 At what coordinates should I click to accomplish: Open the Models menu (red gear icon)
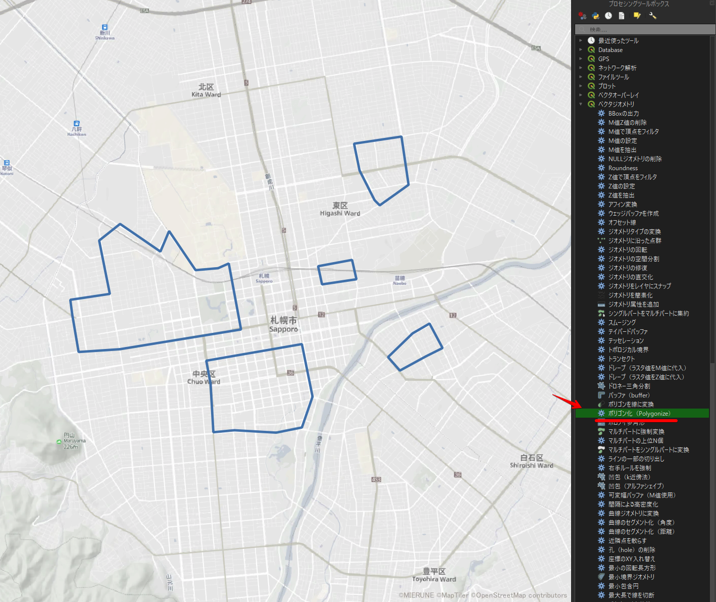click(x=582, y=16)
